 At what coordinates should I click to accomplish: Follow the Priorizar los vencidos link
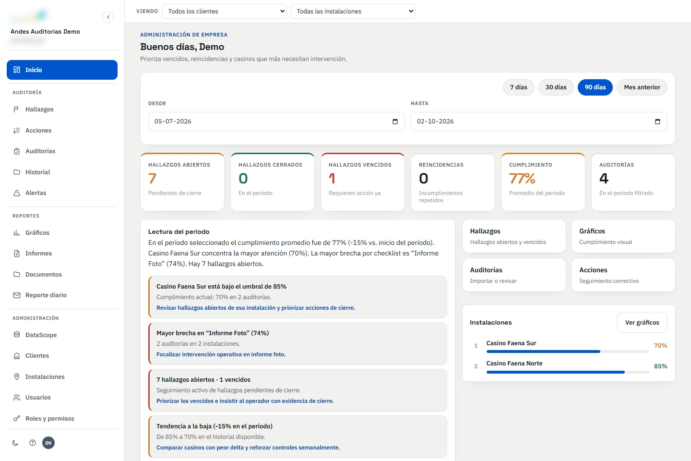coord(245,401)
